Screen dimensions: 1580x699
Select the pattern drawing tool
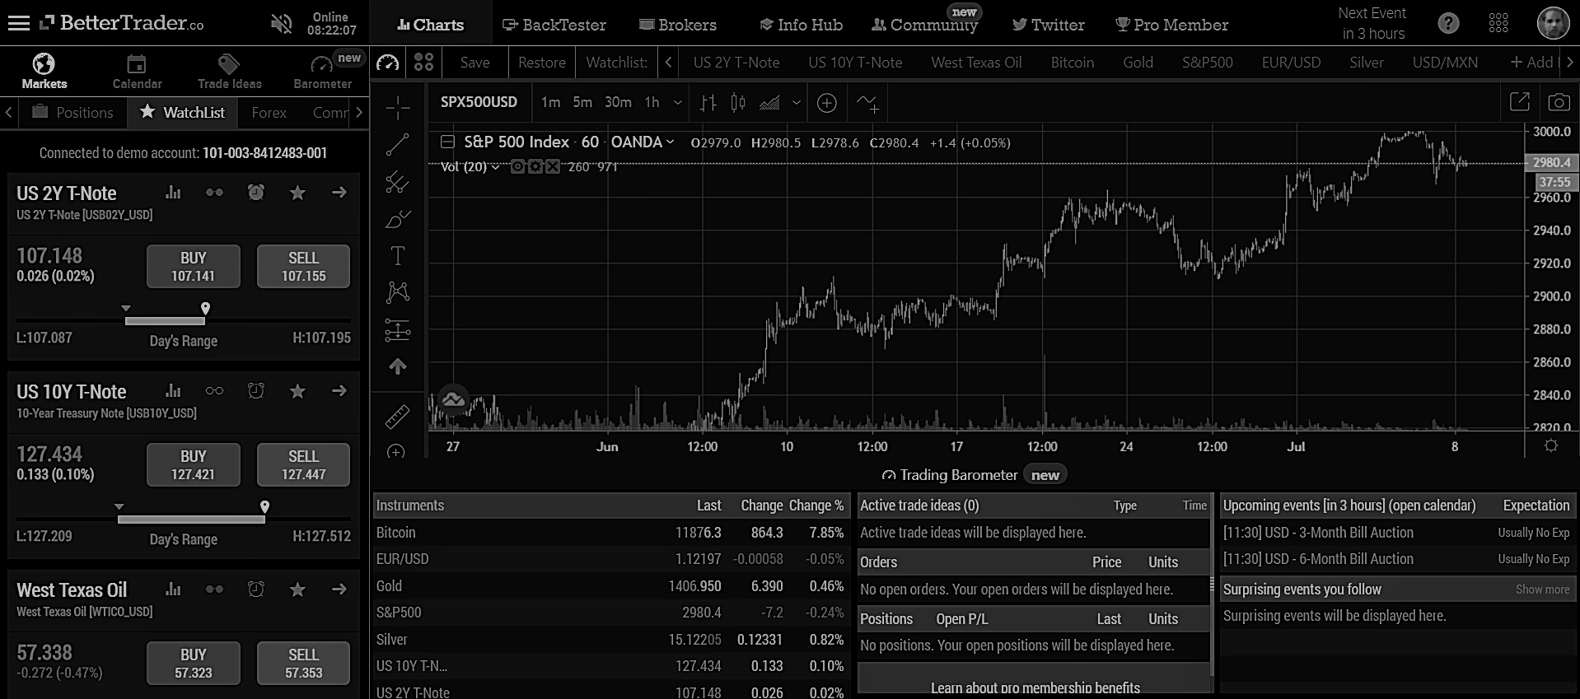[398, 292]
